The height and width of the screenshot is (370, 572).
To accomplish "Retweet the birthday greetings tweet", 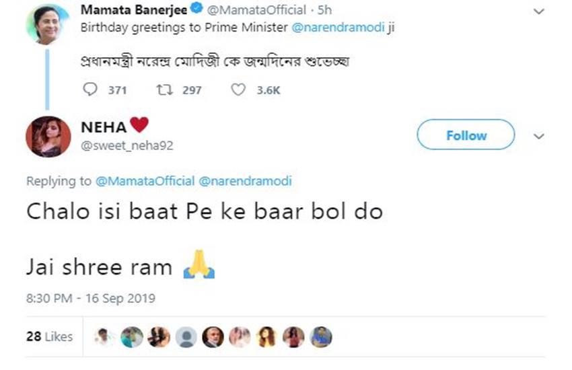I will (164, 89).
